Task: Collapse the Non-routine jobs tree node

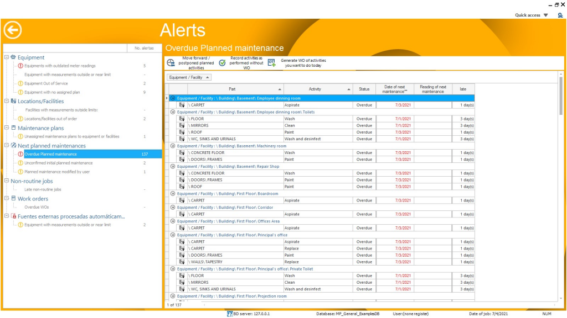Action: 7,181
